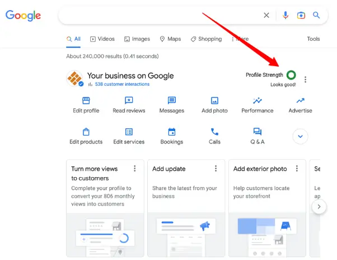Open Bookings calendar icon
Image resolution: width=337 pixels, height=260 pixels.
[x=172, y=132]
